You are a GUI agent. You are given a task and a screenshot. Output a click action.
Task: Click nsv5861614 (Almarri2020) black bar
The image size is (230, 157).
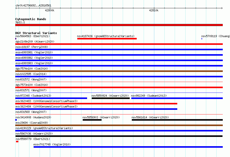click(x=177, y=120)
